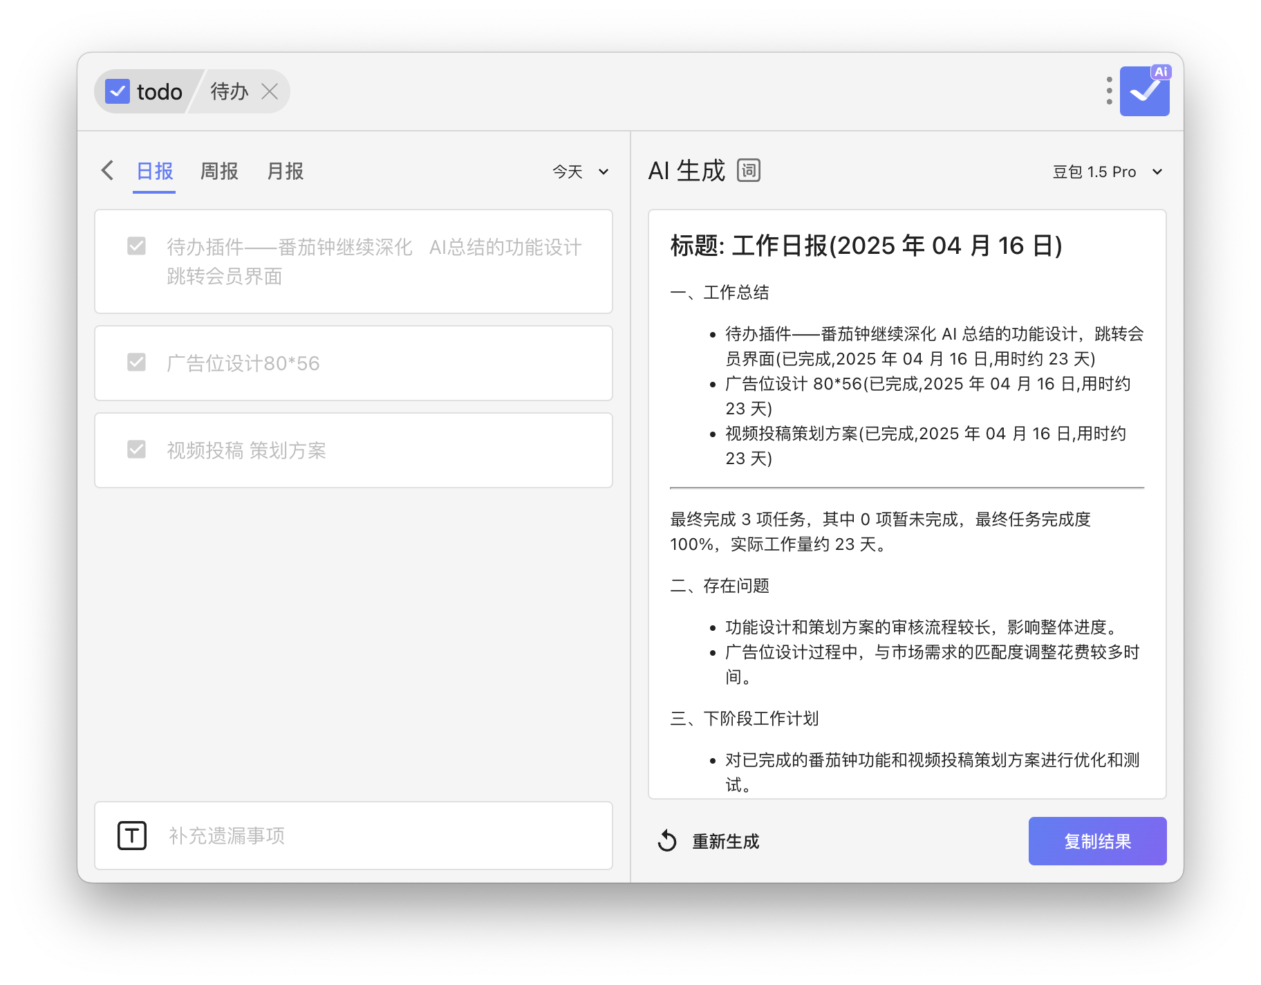The image size is (1261, 985).
Task: Click the AI 生成 panel title
Action: pyautogui.click(x=686, y=171)
